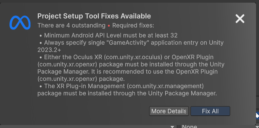Click the dropdown arrow at bottom-right corner
259x128 pixels.
pos(257,127)
